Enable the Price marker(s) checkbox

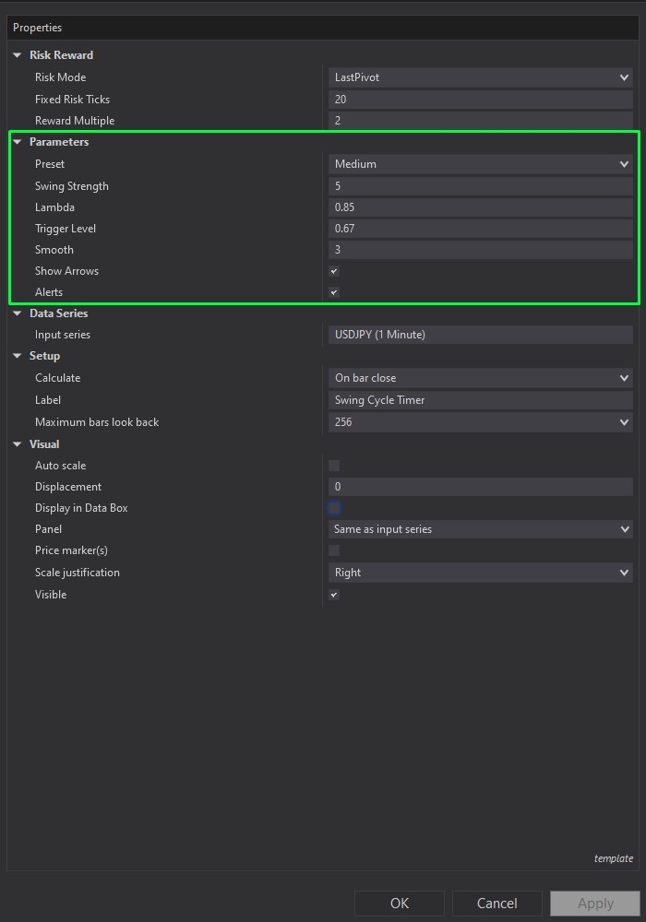(x=334, y=550)
